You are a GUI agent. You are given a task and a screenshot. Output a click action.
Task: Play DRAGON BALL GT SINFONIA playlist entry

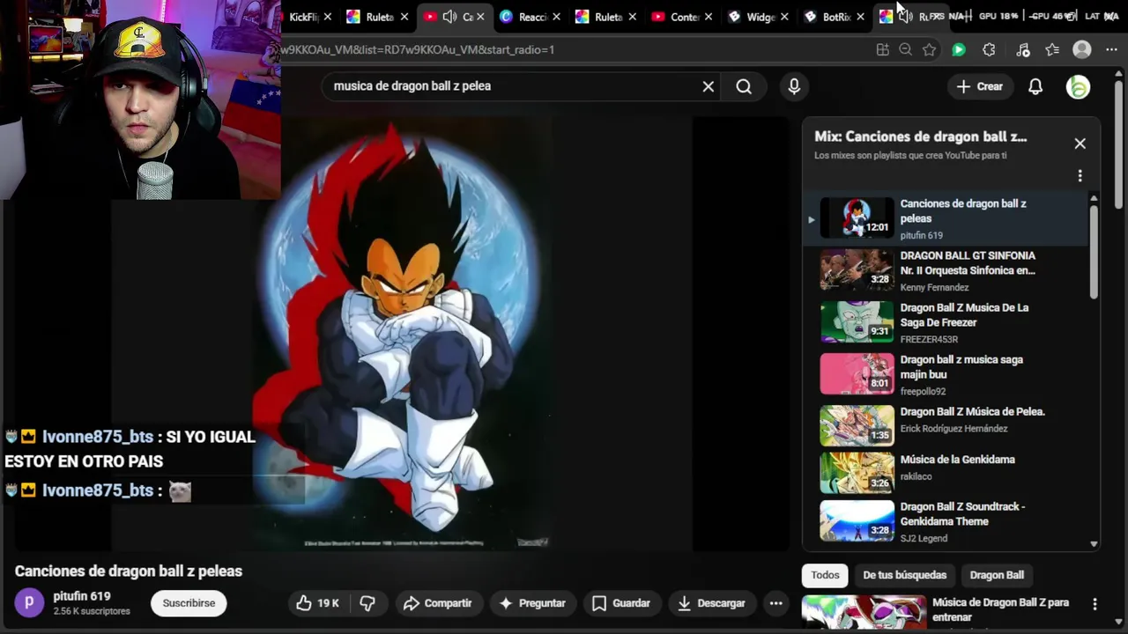click(945, 270)
